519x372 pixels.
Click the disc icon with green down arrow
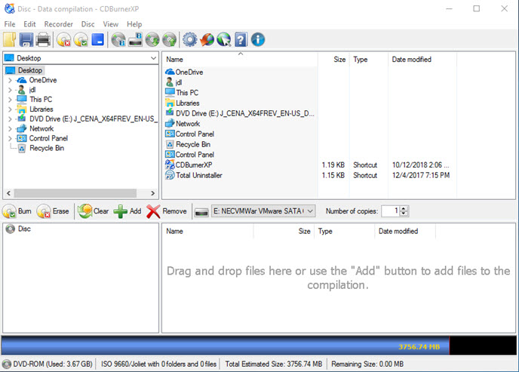152,40
